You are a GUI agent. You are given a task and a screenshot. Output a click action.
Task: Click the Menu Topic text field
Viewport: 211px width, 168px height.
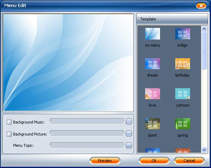(x=87, y=145)
